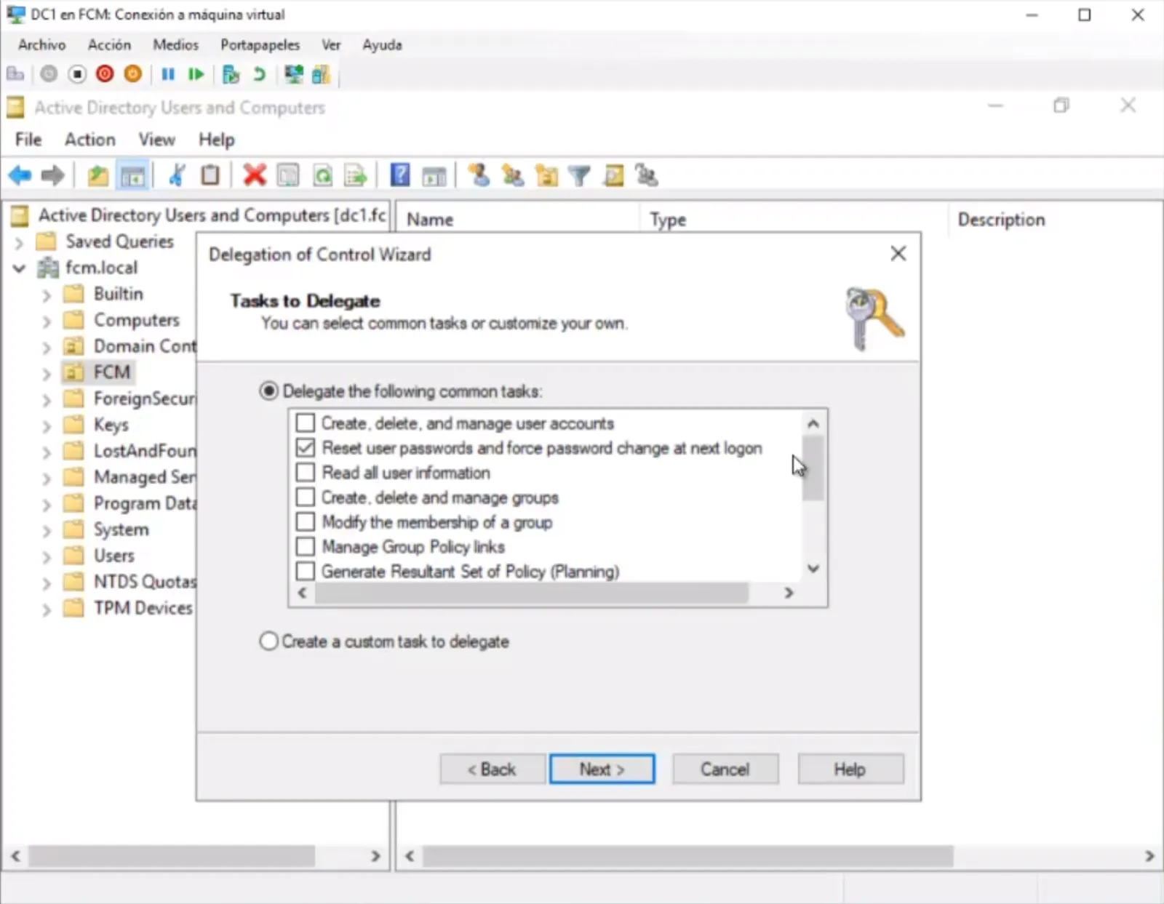Open the Action menu
The height and width of the screenshot is (904, 1164).
[89, 140]
